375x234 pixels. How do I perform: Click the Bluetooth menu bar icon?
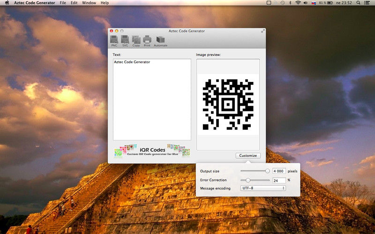coord(290,3)
